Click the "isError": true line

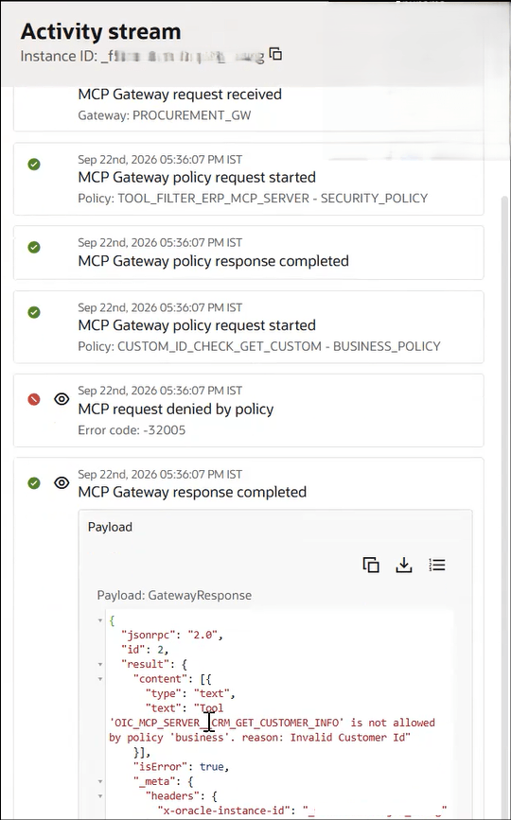coord(182,767)
